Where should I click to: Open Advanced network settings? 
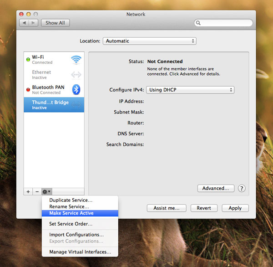click(216, 188)
